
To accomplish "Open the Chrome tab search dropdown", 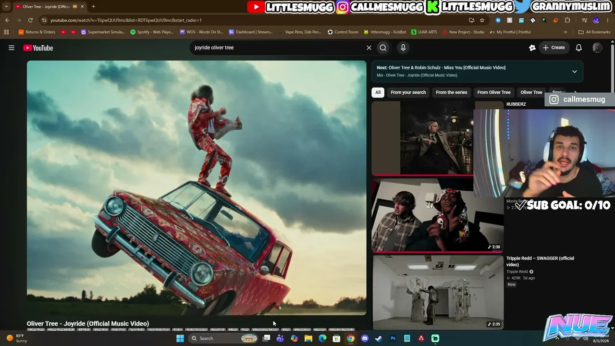I will 6,7.
